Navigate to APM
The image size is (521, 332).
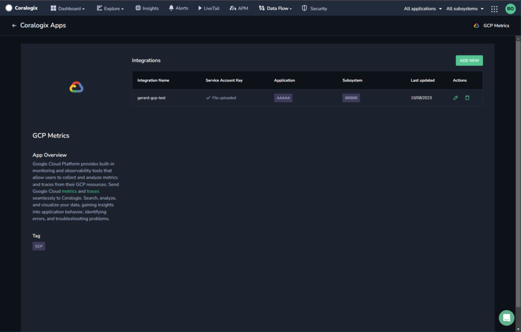pos(239,8)
